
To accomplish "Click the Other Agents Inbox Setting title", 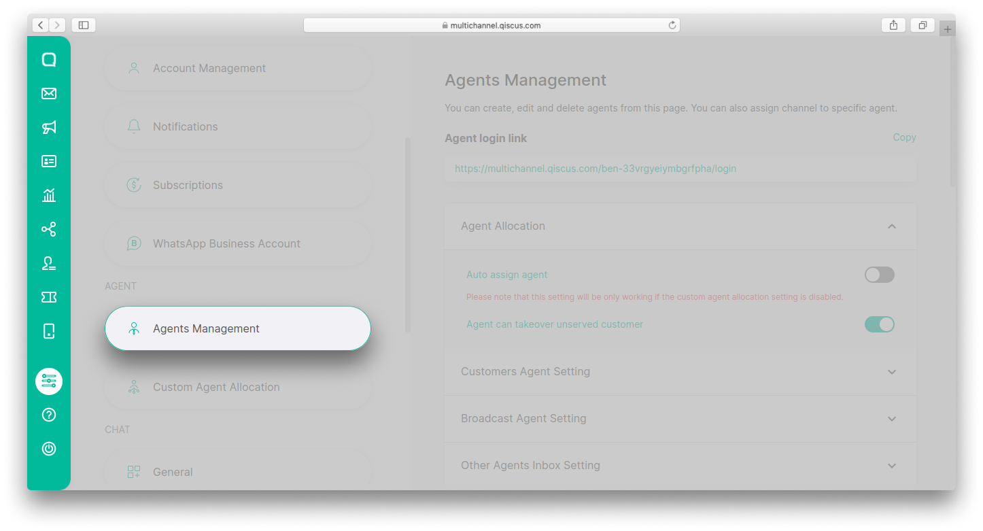I will pyautogui.click(x=530, y=466).
